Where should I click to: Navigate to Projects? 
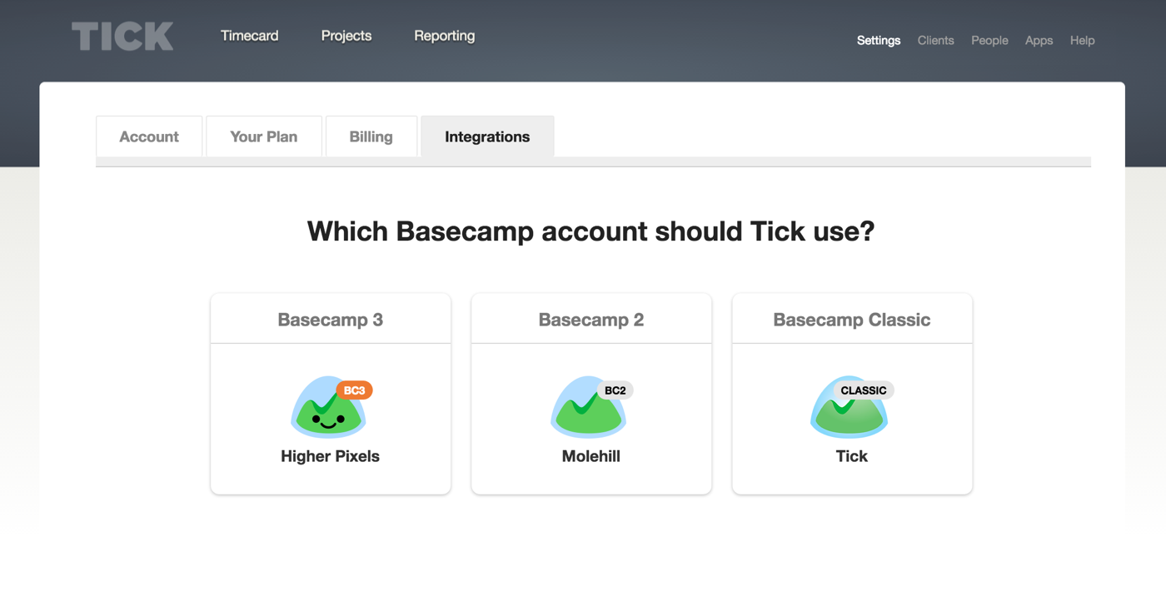click(346, 36)
